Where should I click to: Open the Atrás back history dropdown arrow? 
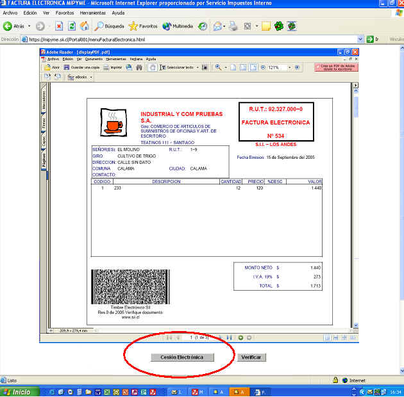click(x=29, y=26)
